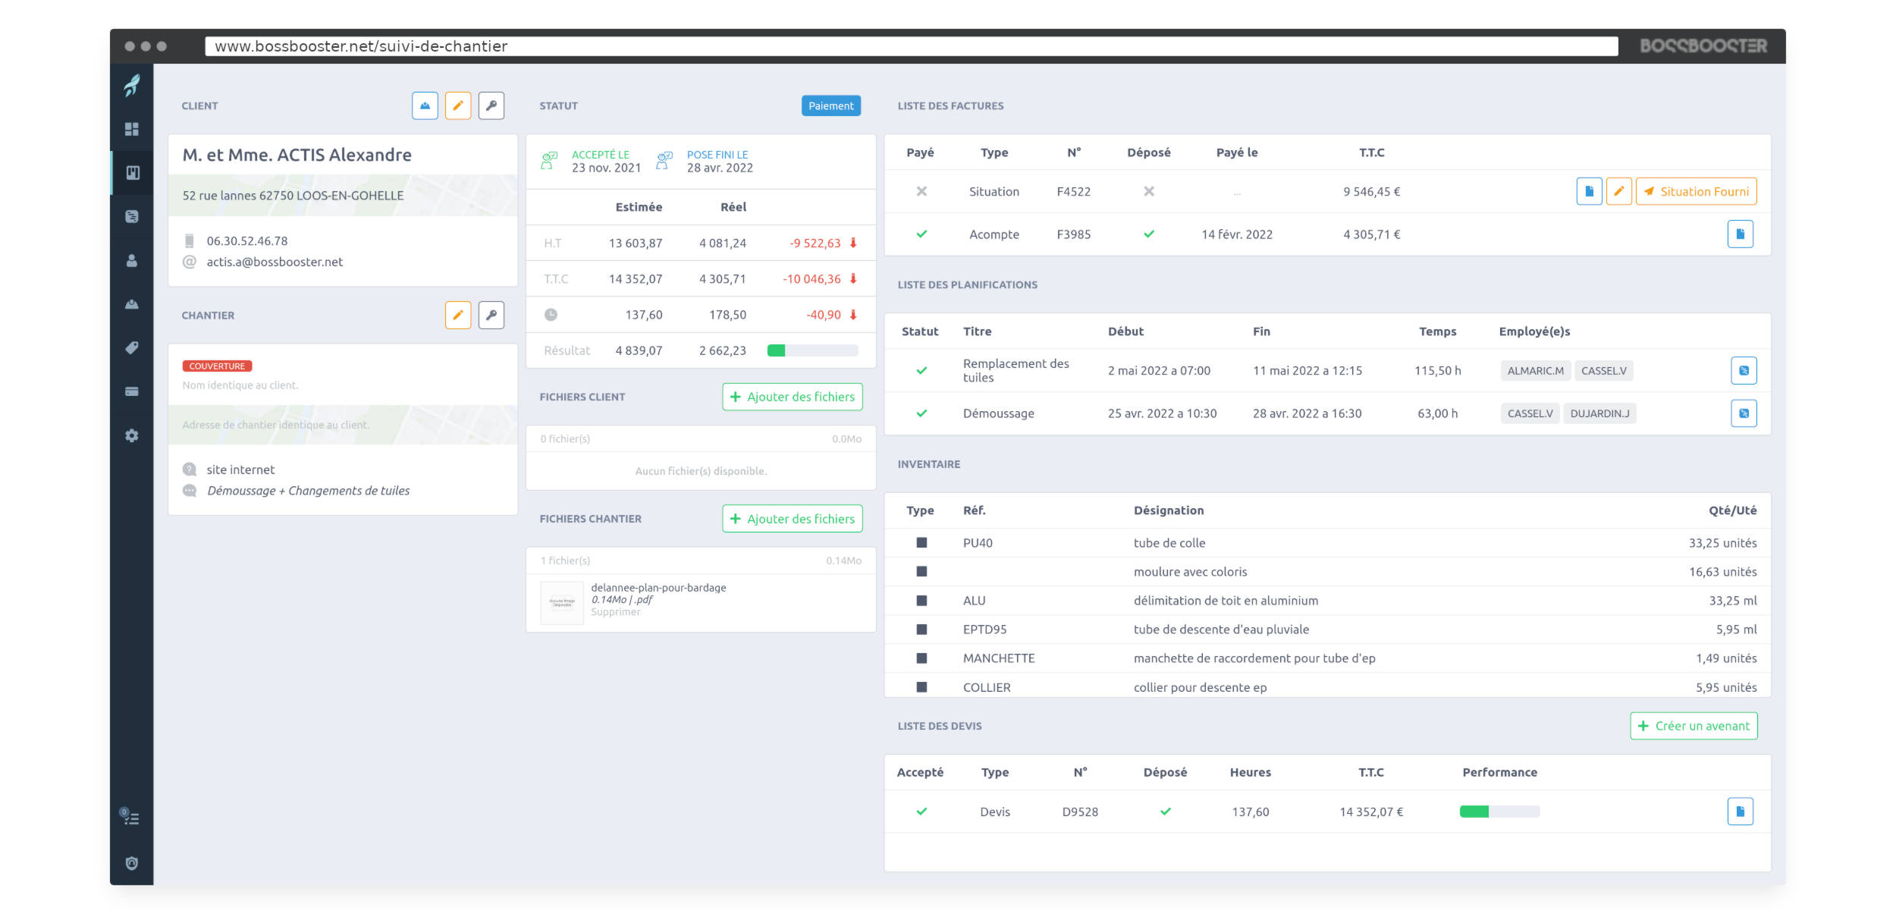Toggle the COLLIER inventory checkbox
The height and width of the screenshot is (914, 1896).
click(x=921, y=686)
